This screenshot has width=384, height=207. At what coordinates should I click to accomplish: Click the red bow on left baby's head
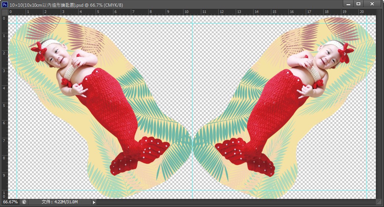(38, 51)
